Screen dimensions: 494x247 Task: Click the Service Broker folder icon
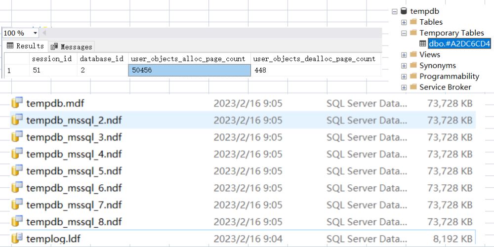[x=413, y=87]
